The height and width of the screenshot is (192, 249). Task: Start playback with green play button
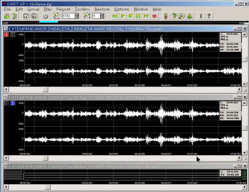click(x=123, y=16)
